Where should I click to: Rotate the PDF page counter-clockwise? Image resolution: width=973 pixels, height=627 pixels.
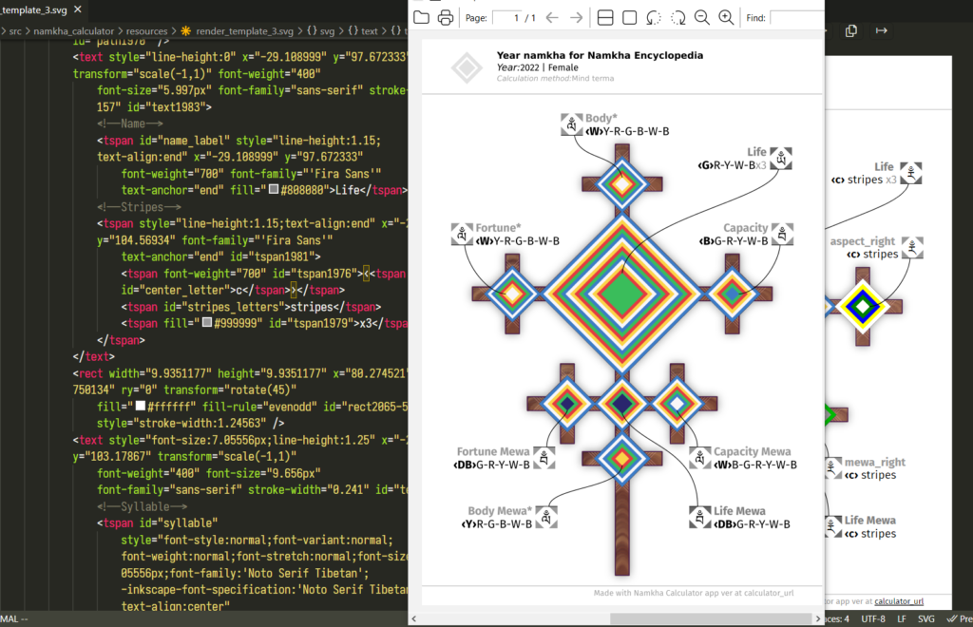point(654,17)
